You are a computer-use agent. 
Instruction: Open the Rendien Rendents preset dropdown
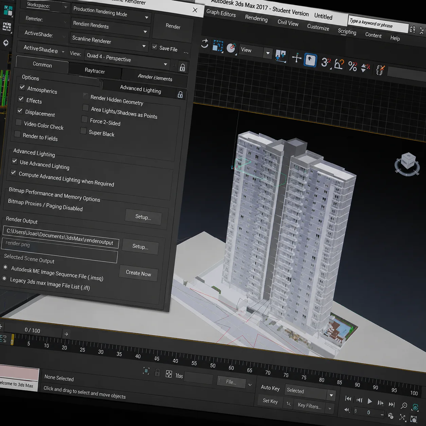tap(110, 28)
